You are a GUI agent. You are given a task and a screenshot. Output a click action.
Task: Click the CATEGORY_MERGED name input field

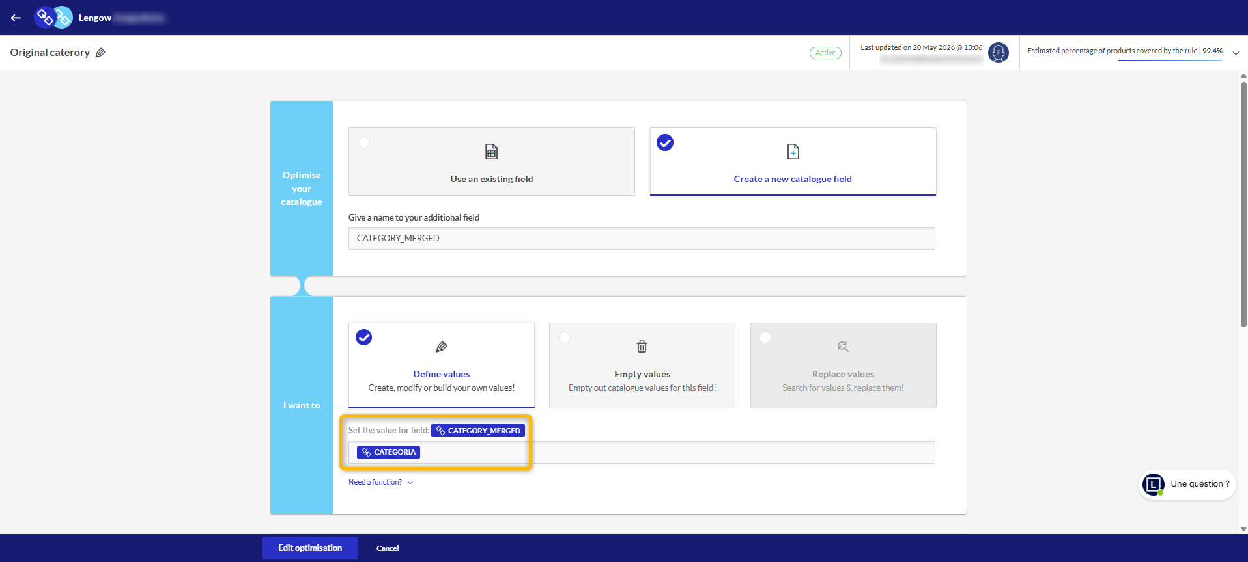point(642,238)
